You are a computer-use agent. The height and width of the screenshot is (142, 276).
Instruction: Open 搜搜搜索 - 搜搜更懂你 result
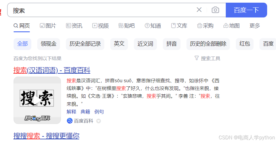coord(46,136)
